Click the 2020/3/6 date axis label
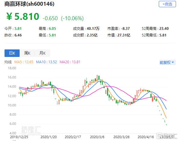179x141 pixels. click(97, 137)
